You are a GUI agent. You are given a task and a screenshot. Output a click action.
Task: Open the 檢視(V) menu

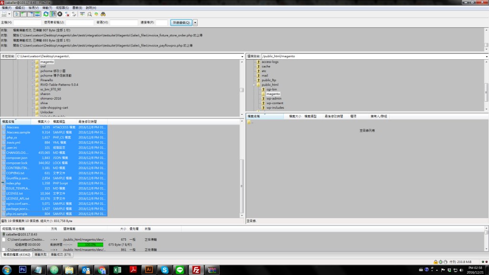[34, 8]
